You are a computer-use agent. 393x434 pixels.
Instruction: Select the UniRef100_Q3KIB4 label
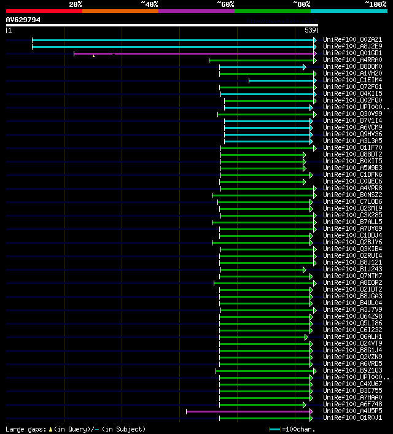352,249
